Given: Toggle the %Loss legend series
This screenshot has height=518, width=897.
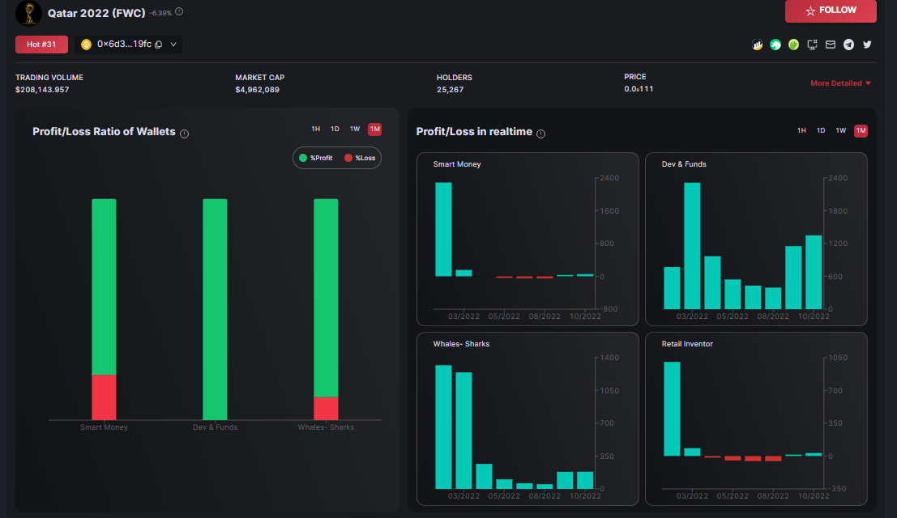Looking at the screenshot, I should tap(360, 158).
